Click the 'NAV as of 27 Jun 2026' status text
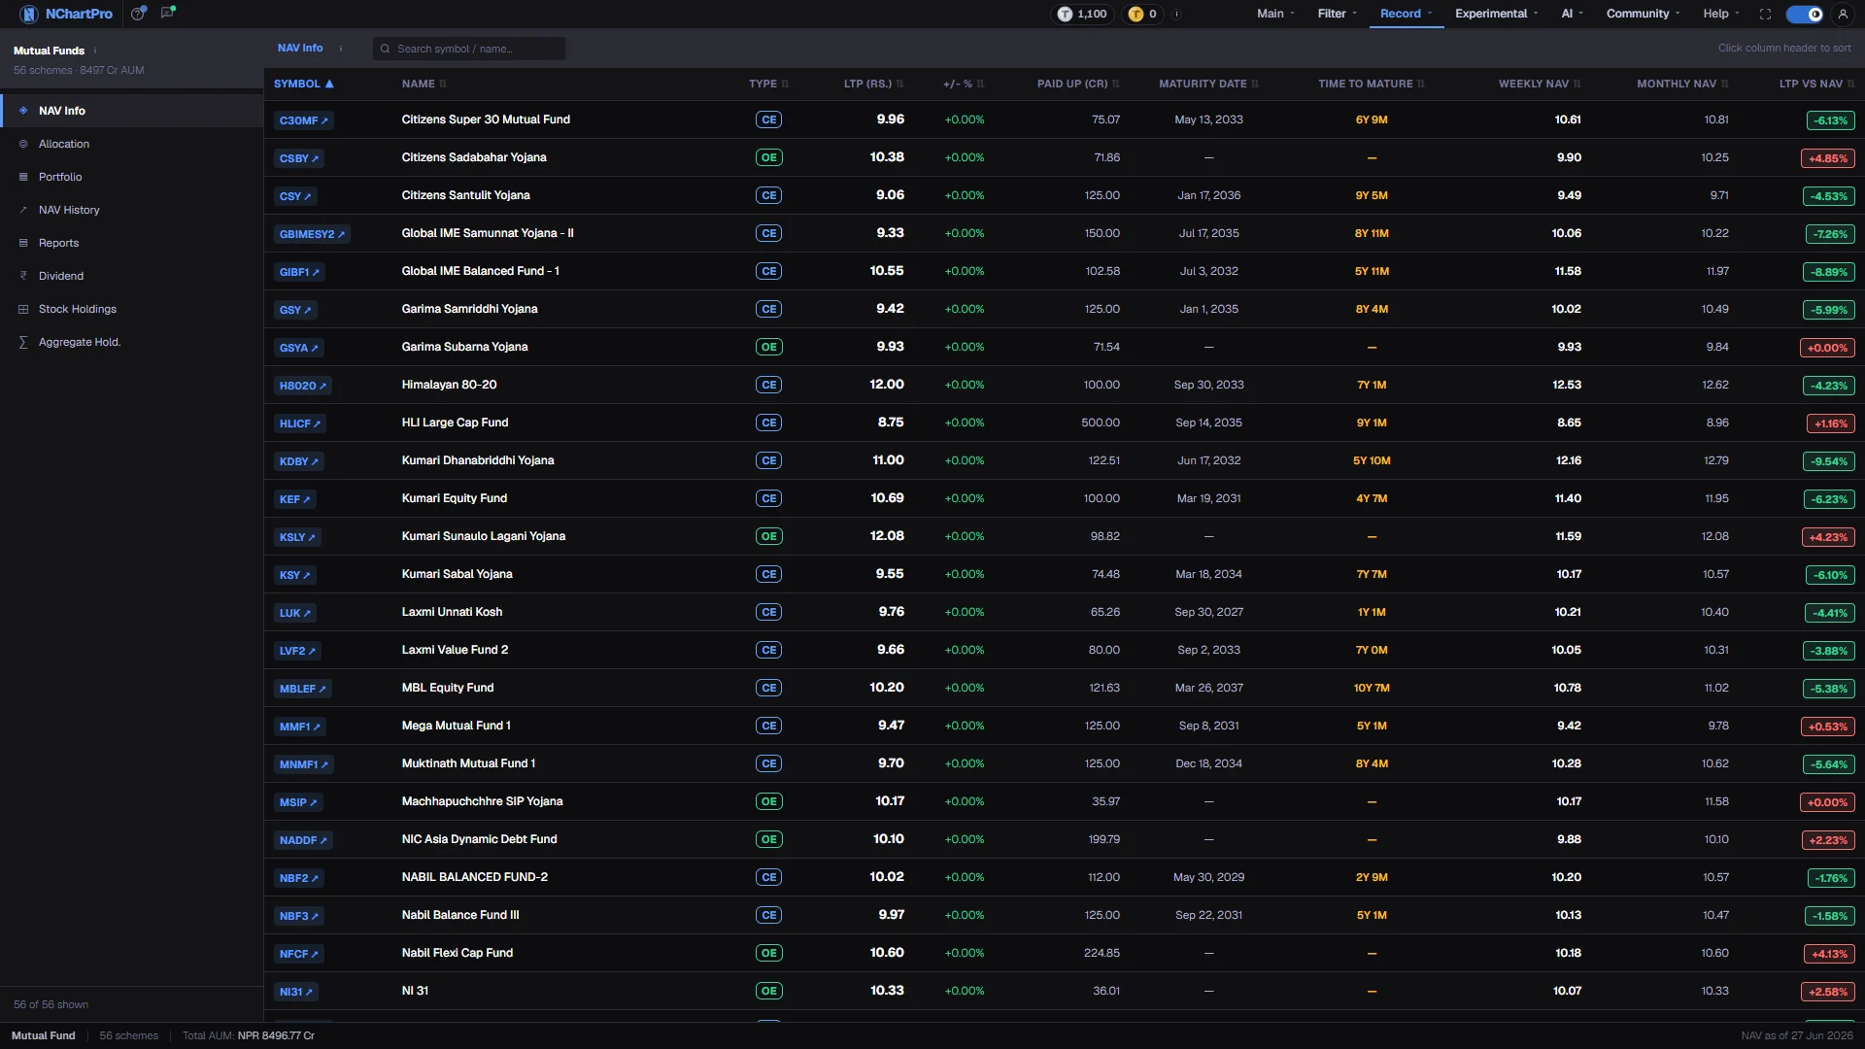The width and height of the screenshot is (1865, 1049). tap(1797, 1035)
